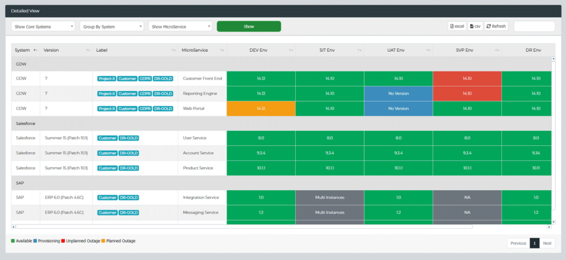Click the Previous page button
Screen dimensions: 566x260
click(518, 243)
